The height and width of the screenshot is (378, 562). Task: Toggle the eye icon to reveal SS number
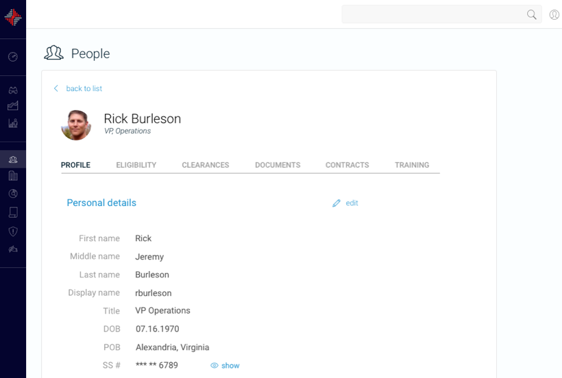(215, 366)
